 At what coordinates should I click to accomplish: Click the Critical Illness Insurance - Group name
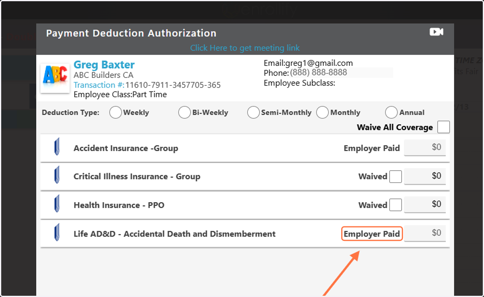pyautogui.click(x=137, y=177)
